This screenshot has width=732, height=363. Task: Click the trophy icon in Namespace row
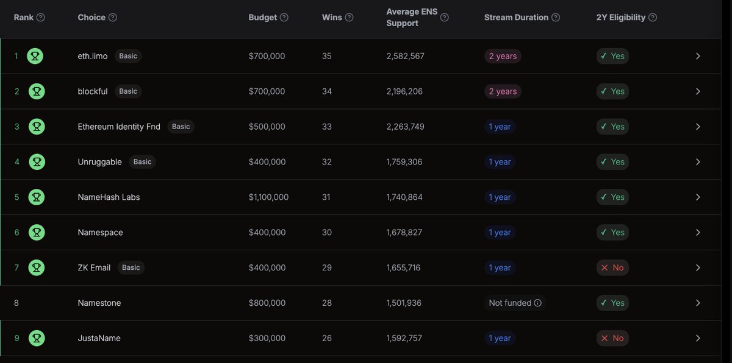[x=36, y=233]
